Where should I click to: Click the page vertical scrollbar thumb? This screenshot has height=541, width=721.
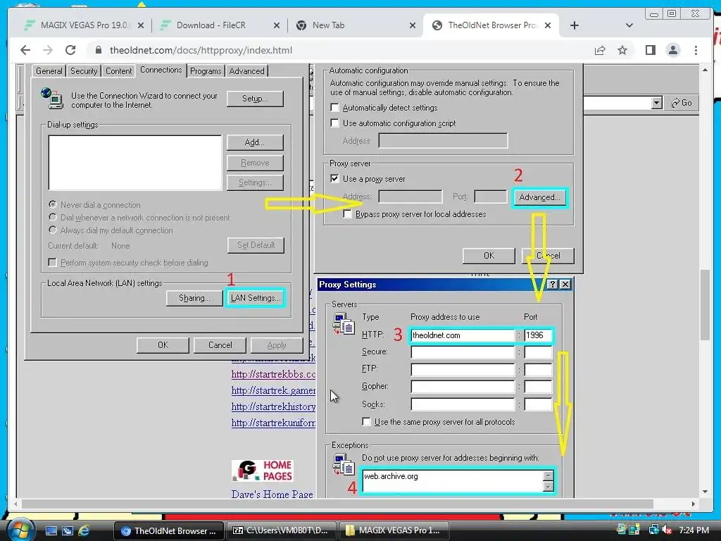coord(706,304)
